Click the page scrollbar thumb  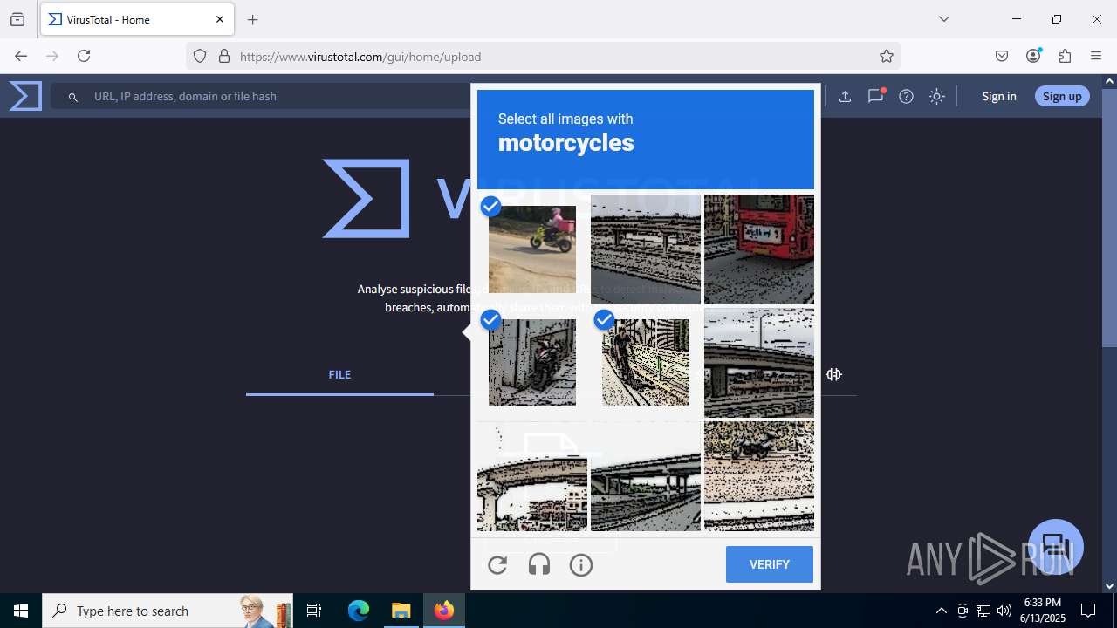pyautogui.click(x=1110, y=218)
